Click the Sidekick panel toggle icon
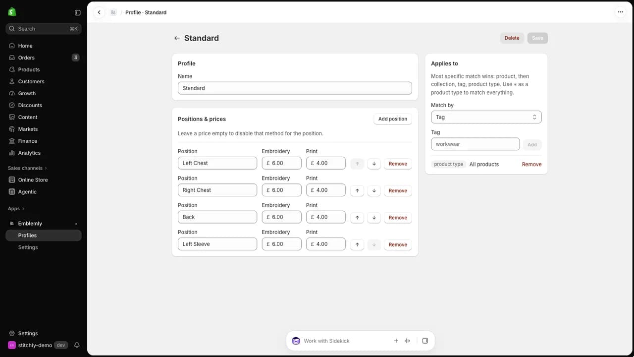 click(425, 341)
